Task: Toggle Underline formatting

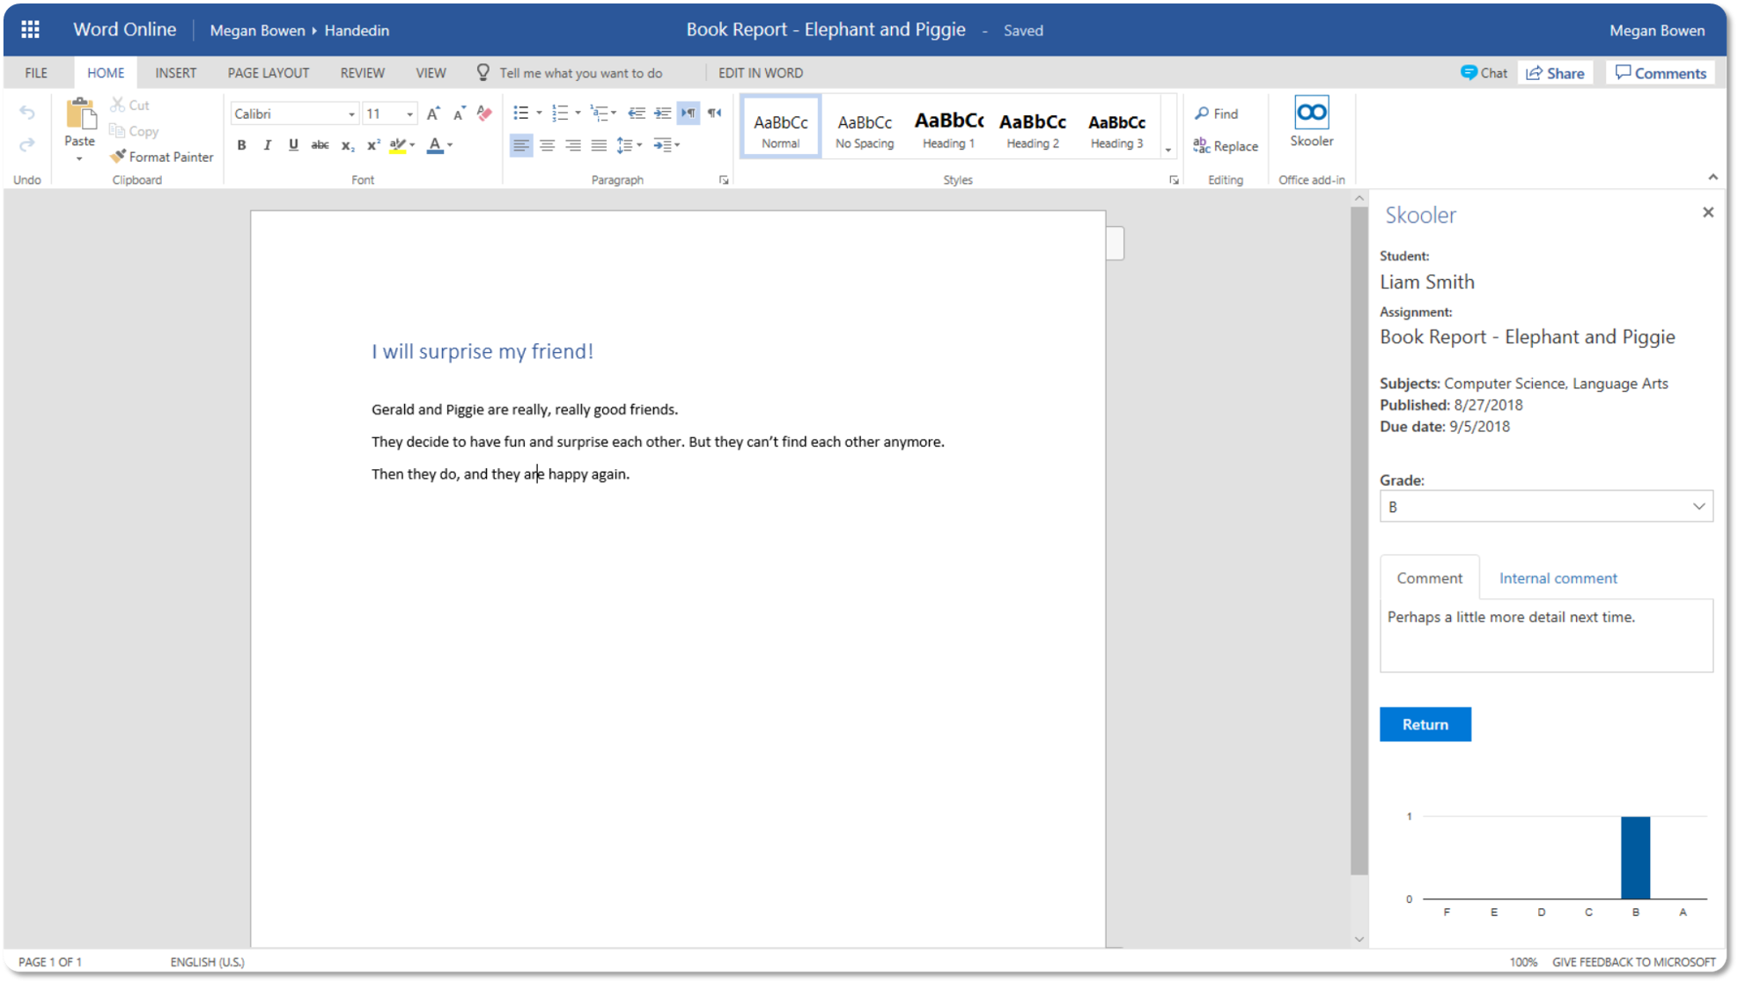Action: click(x=293, y=145)
